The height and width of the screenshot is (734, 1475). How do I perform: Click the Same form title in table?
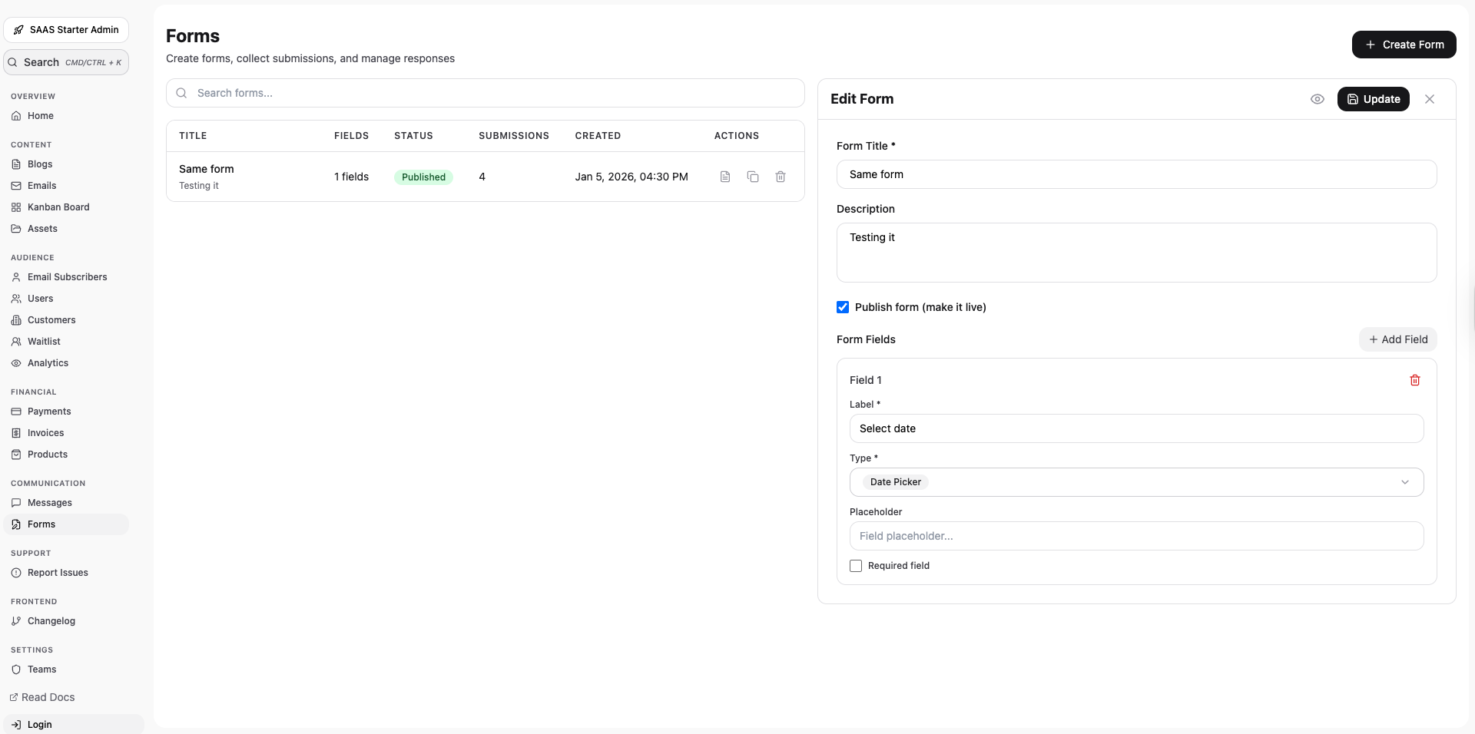207,169
